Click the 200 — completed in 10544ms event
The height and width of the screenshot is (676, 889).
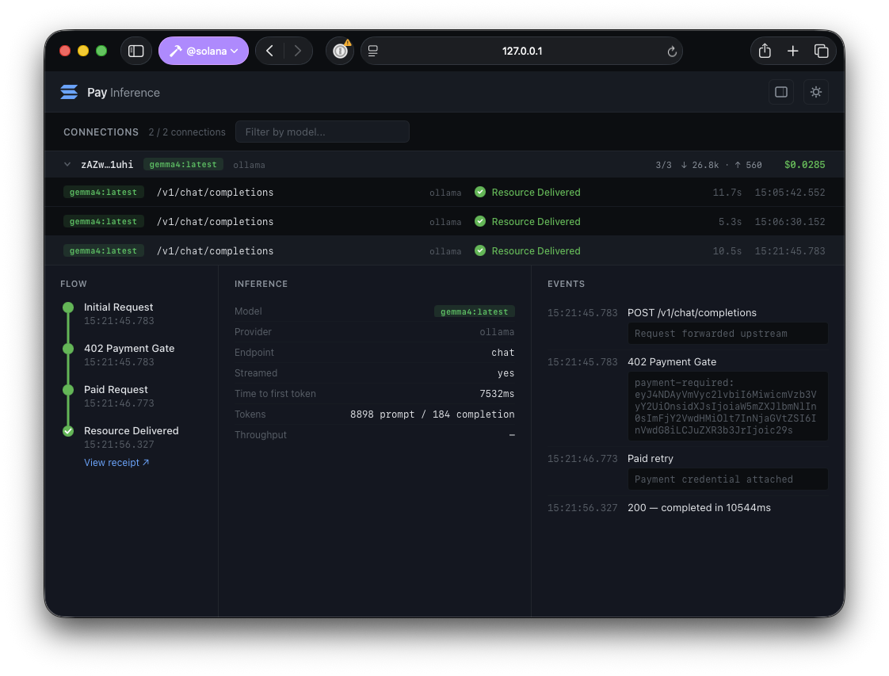tap(699, 507)
